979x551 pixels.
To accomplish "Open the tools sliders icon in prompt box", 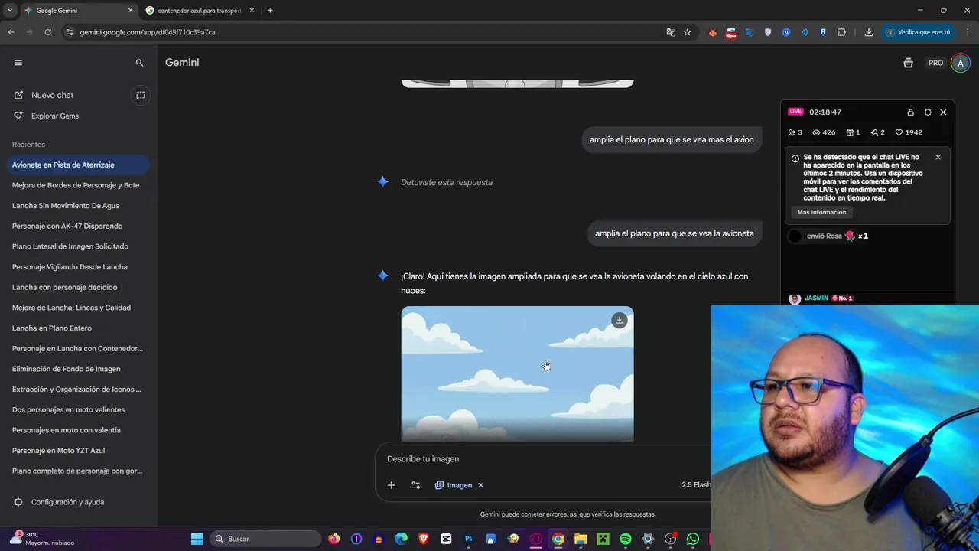I will click(415, 485).
